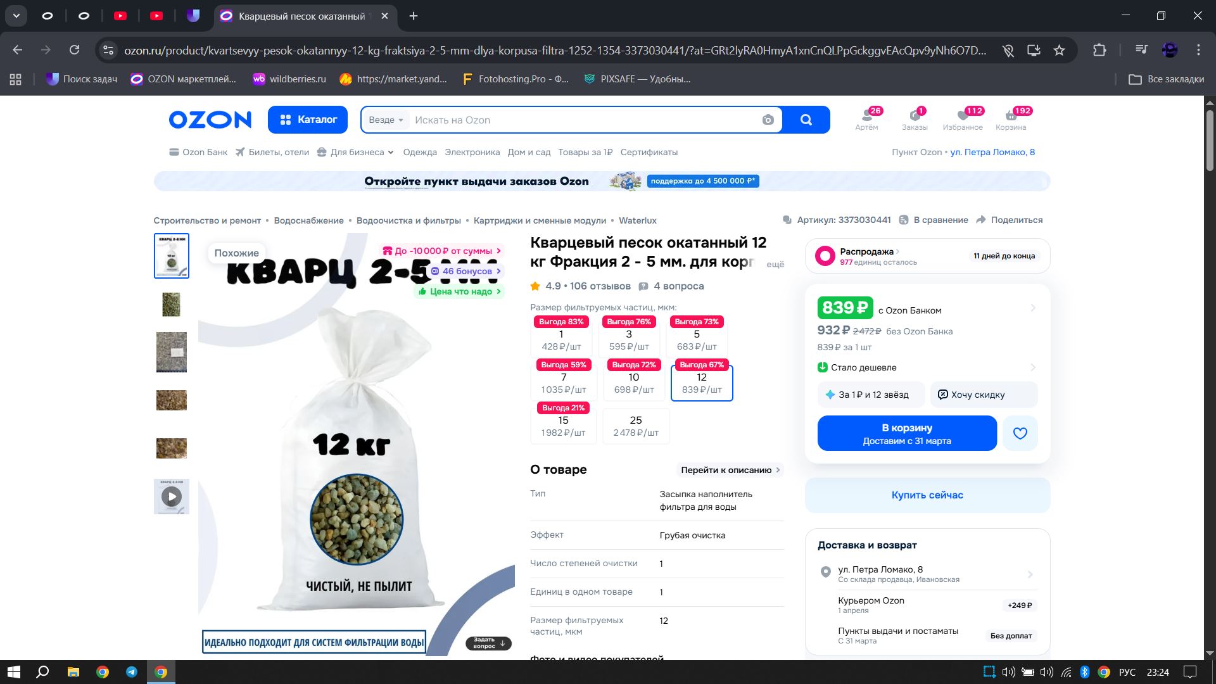Expand the product title with ещё
Image resolution: width=1216 pixels, height=684 pixels.
coord(775,264)
